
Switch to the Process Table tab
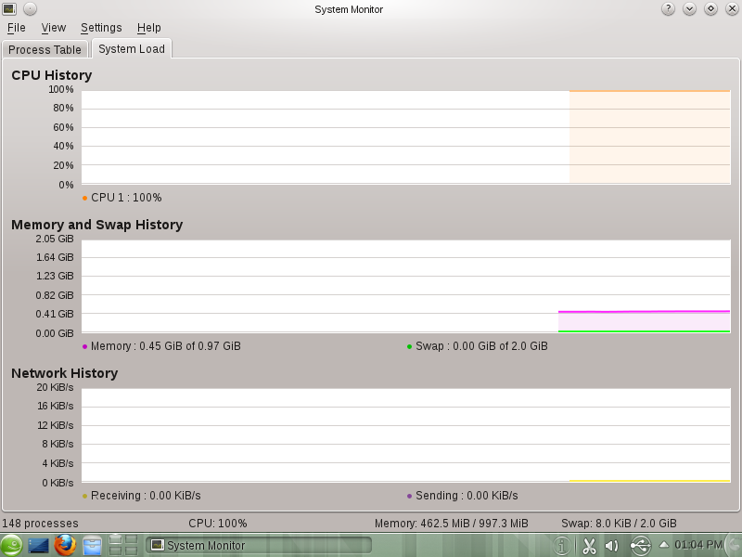[x=45, y=49]
